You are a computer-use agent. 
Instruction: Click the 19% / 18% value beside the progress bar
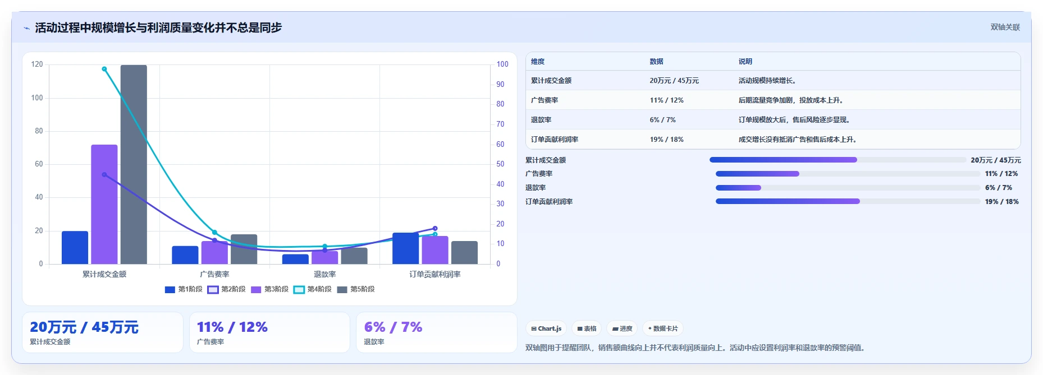point(1001,201)
